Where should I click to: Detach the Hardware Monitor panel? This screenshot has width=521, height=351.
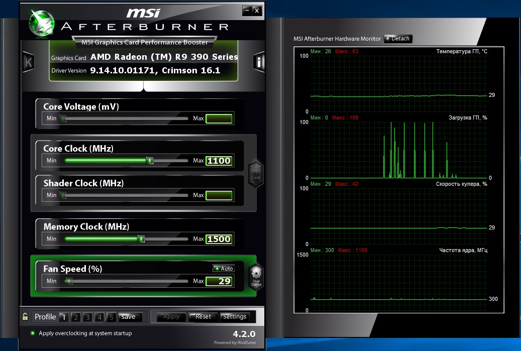[x=398, y=39]
